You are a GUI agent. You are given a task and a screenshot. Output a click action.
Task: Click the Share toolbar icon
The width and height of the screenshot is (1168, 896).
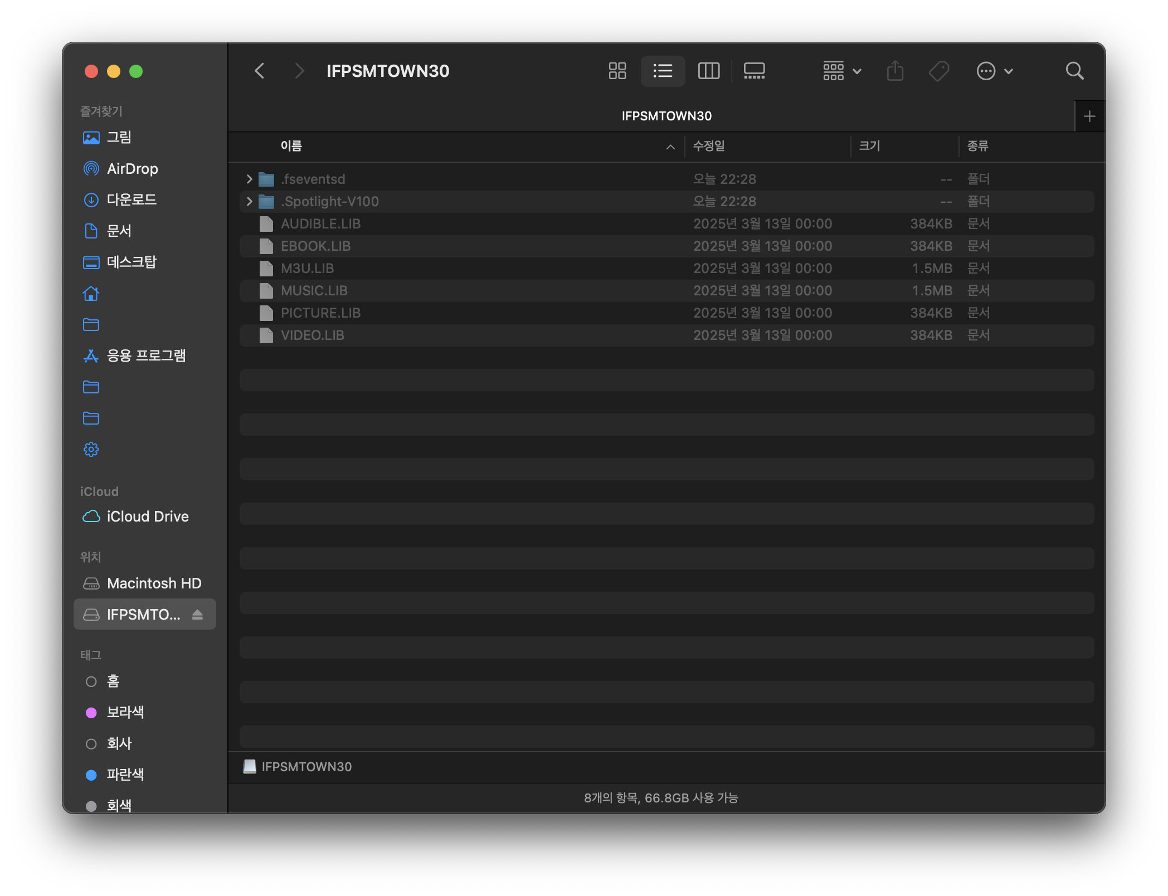pos(895,71)
